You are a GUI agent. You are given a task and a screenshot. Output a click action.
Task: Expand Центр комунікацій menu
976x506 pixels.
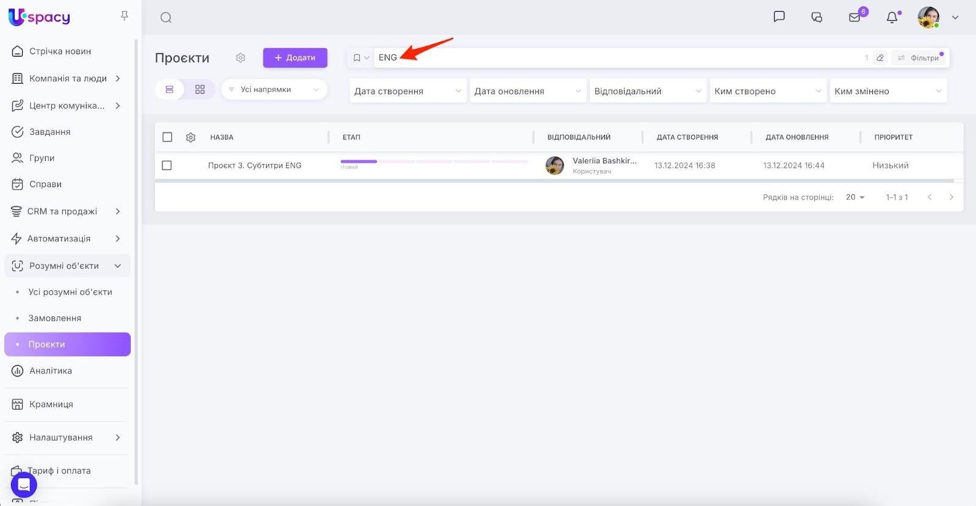pyautogui.click(x=68, y=105)
